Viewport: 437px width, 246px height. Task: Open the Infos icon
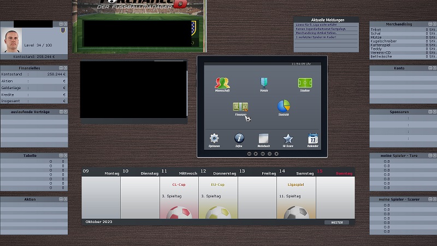click(239, 139)
